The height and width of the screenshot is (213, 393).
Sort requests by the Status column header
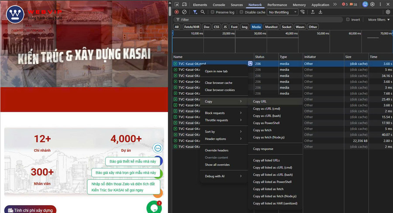pyautogui.click(x=266, y=57)
